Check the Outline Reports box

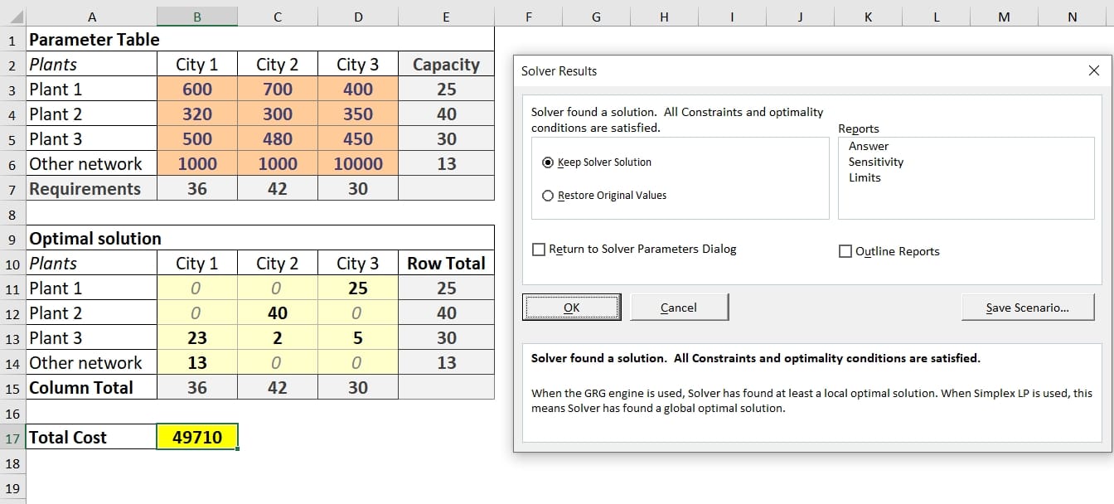[845, 251]
